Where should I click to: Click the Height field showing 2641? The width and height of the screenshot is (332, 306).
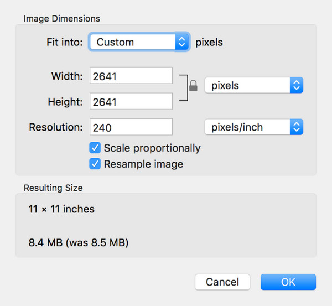pyautogui.click(x=131, y=101)
